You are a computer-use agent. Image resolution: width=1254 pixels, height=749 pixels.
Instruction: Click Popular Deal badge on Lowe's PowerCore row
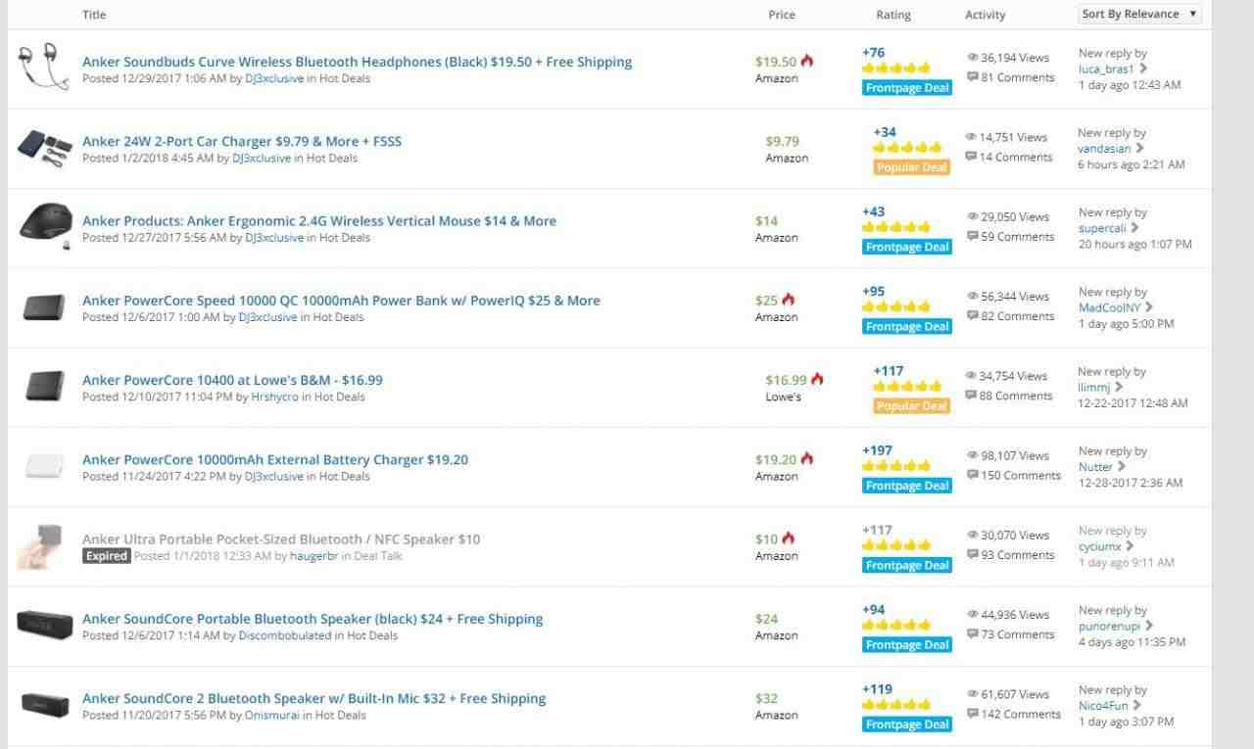point(911,406)
